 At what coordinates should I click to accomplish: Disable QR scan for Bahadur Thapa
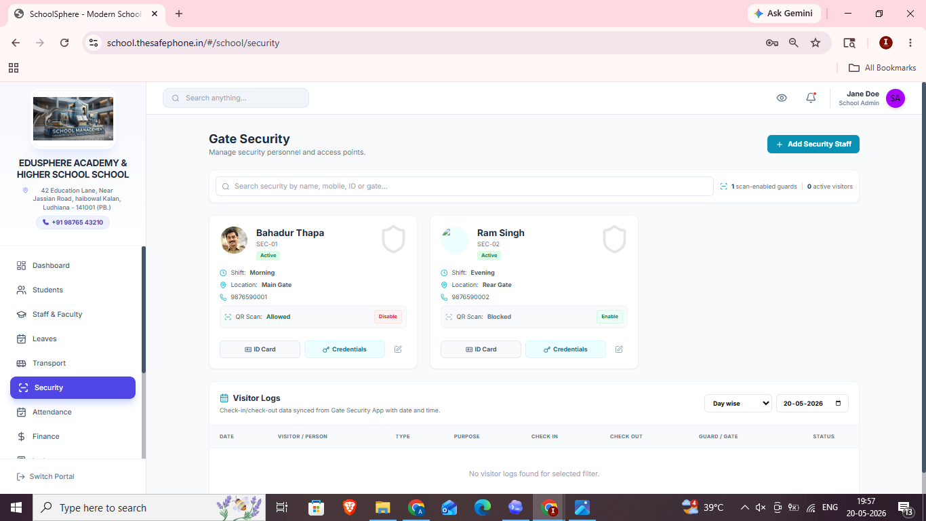388,317
